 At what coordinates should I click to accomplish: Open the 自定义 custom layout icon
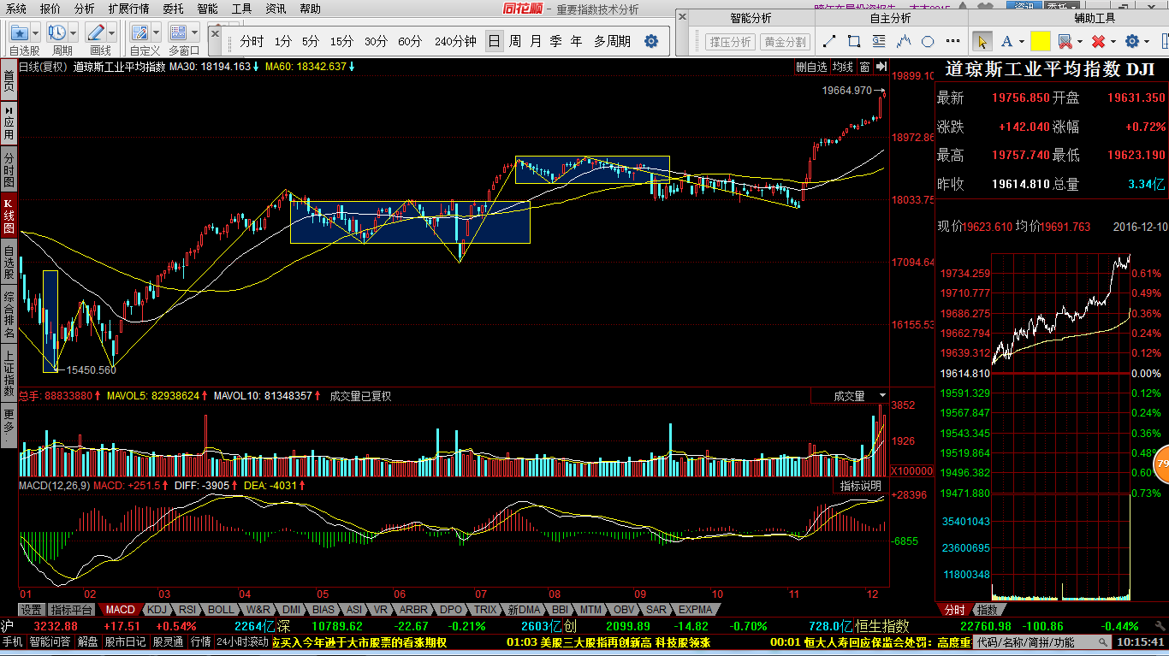pyautogui.click(x=140, y=33)
